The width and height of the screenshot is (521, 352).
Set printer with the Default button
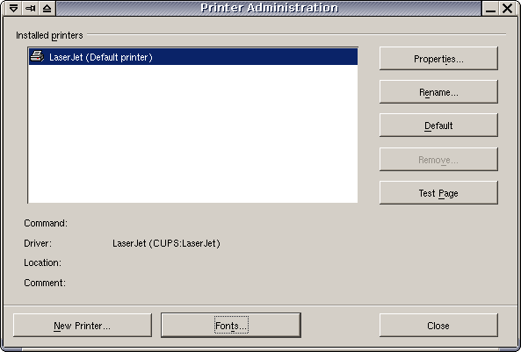[438, 126]
